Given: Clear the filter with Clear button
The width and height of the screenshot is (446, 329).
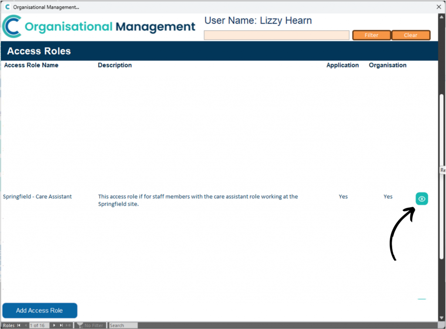Looking at the screenshot, I should coord(410,35).
